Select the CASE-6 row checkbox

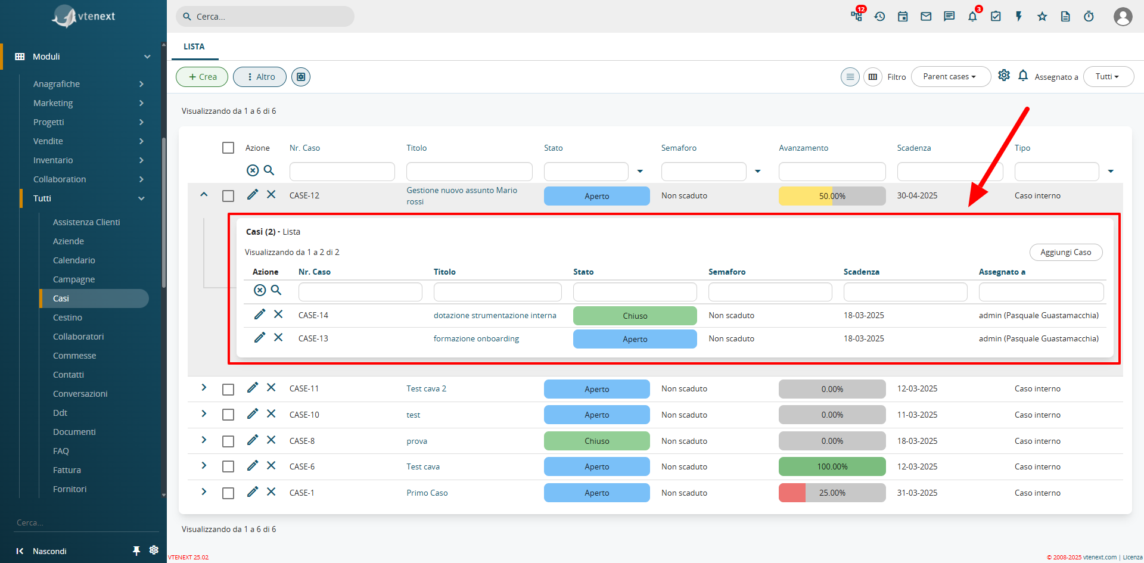point(228,466)
